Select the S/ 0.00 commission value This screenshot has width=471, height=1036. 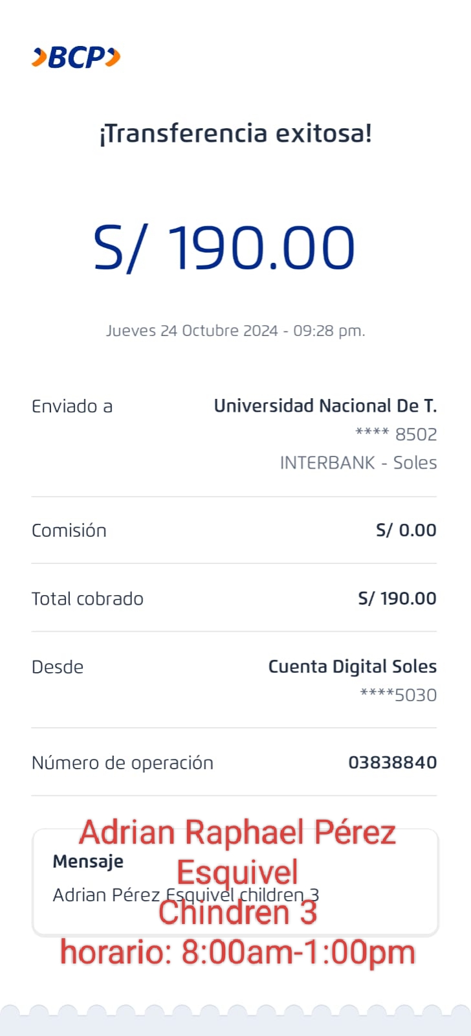pos(406,530)
